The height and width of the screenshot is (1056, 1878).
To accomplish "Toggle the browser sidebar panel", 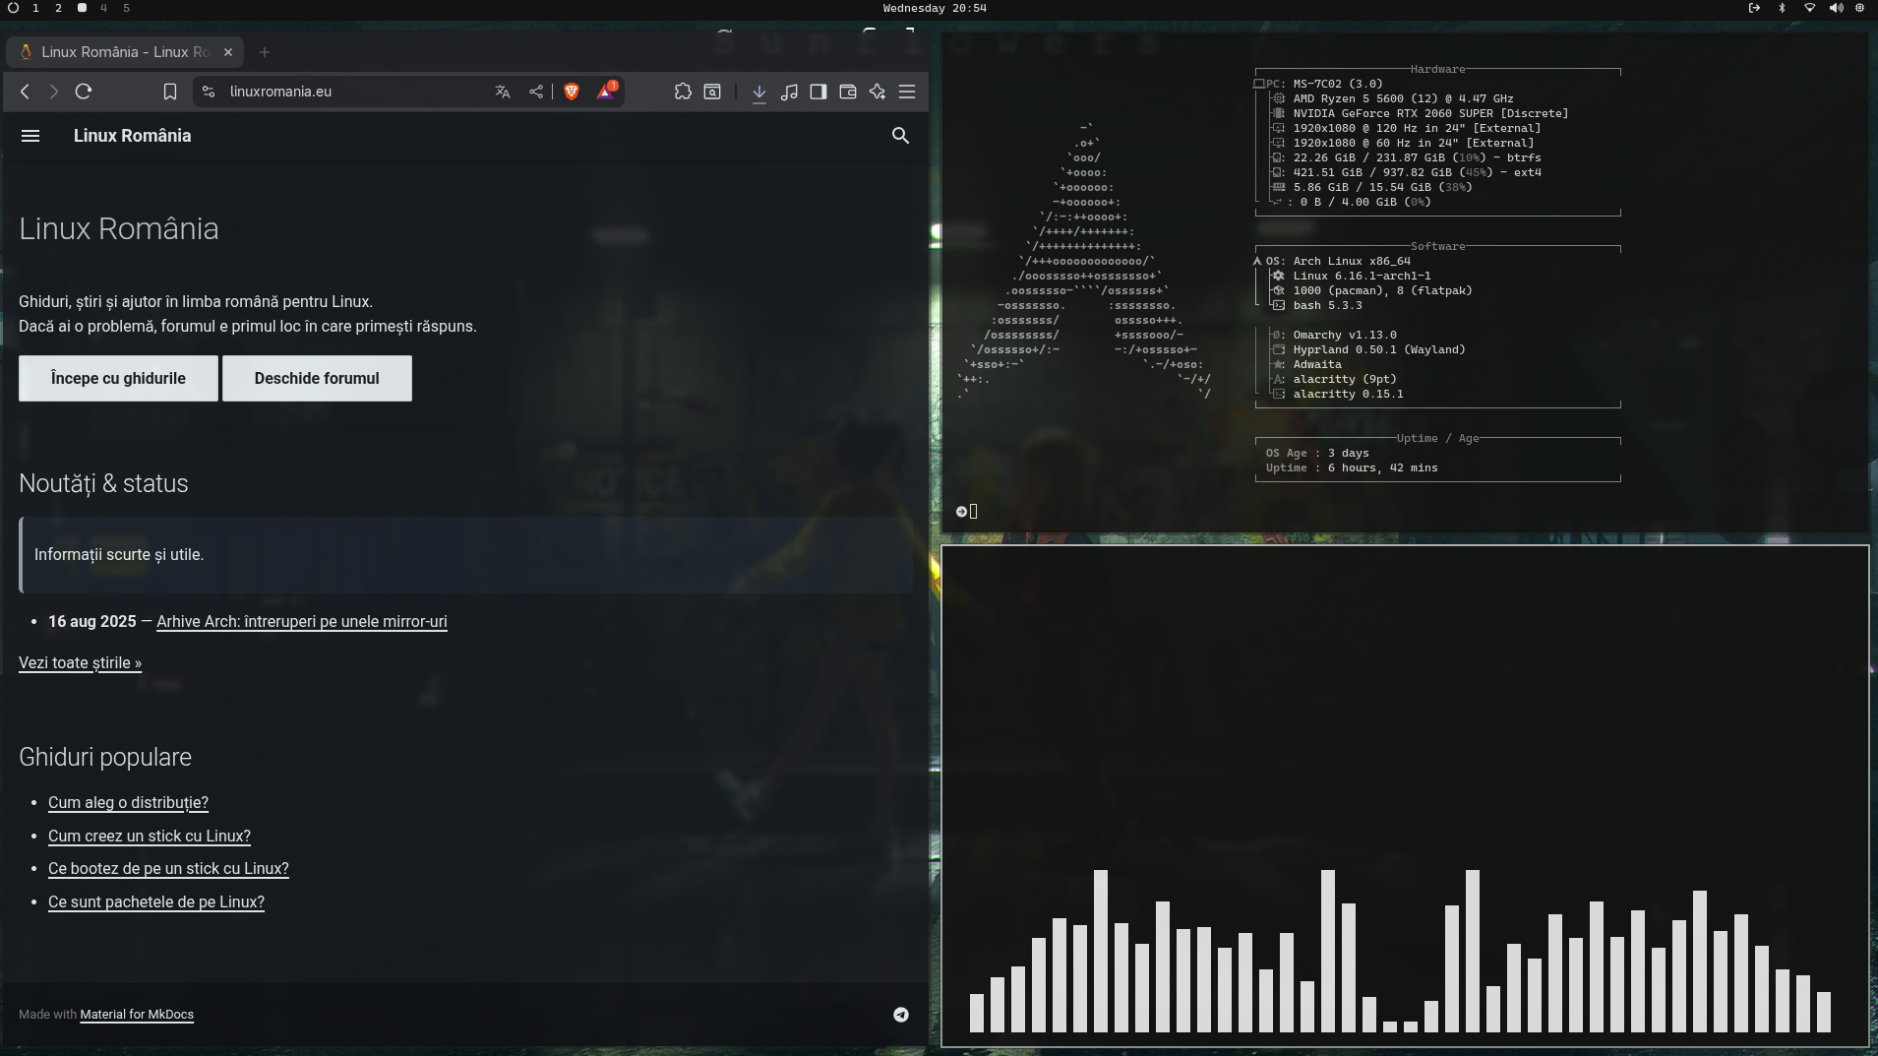I will (818, 92).
